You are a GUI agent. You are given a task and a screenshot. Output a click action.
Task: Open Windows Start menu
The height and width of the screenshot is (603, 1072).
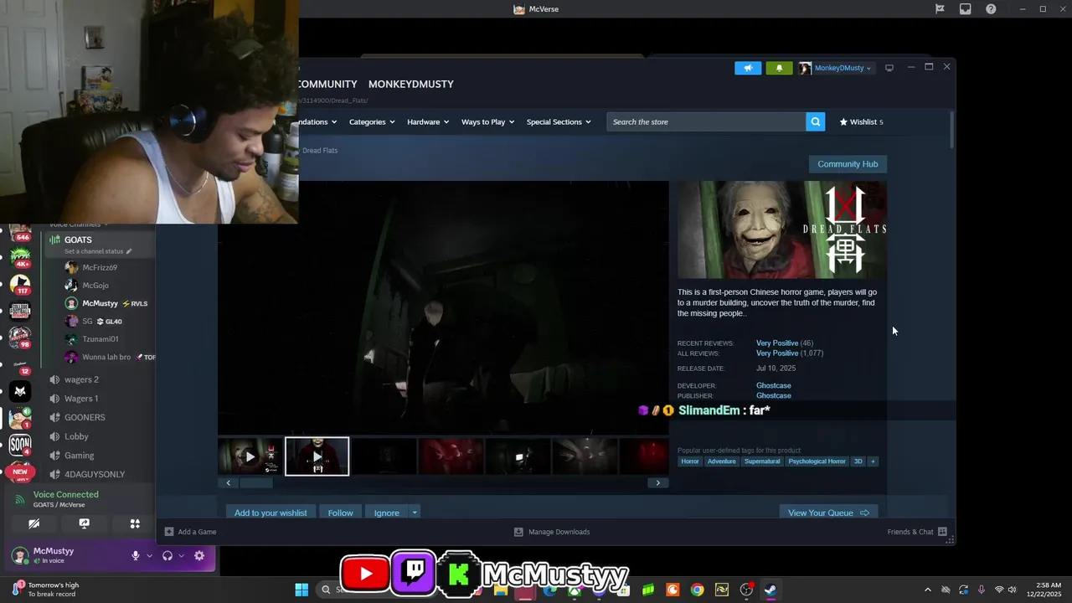click(301, 590)
